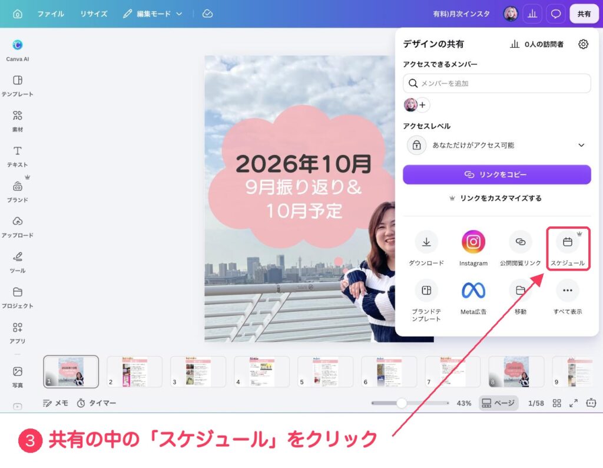The height and width of the screenshot is (468, 603).
Task: Open the メモ notes button
Action: (x=55, y=403)
